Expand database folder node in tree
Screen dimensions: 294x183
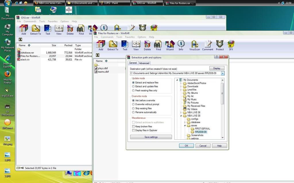pyautogui.click(x=185, y=122)
